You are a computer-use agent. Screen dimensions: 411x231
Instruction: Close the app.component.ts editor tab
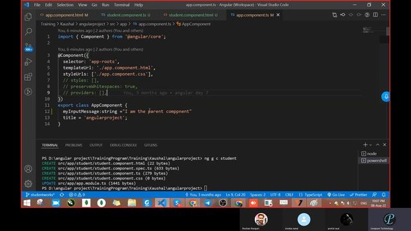point(278,15)
